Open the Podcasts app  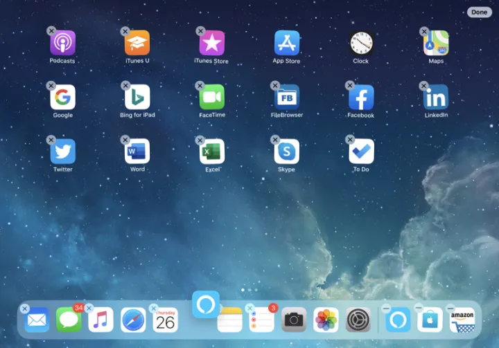(x=62, y=43)
